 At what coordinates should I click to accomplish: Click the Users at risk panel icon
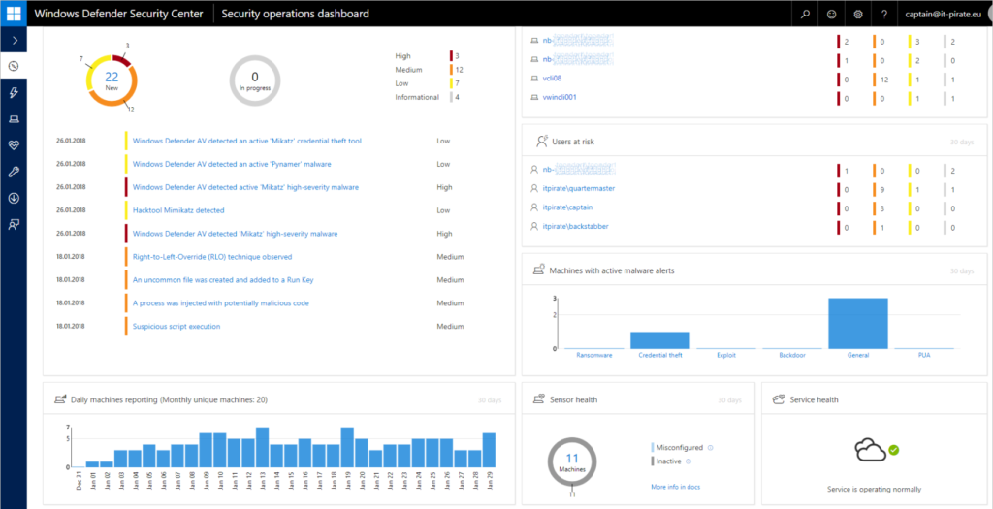point(541,142)
